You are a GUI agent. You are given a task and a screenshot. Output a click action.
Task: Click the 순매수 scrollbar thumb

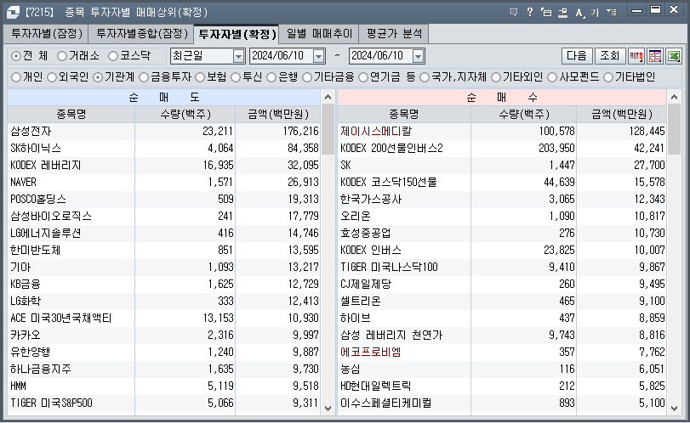pyautogui.click(x=674, y=129)
